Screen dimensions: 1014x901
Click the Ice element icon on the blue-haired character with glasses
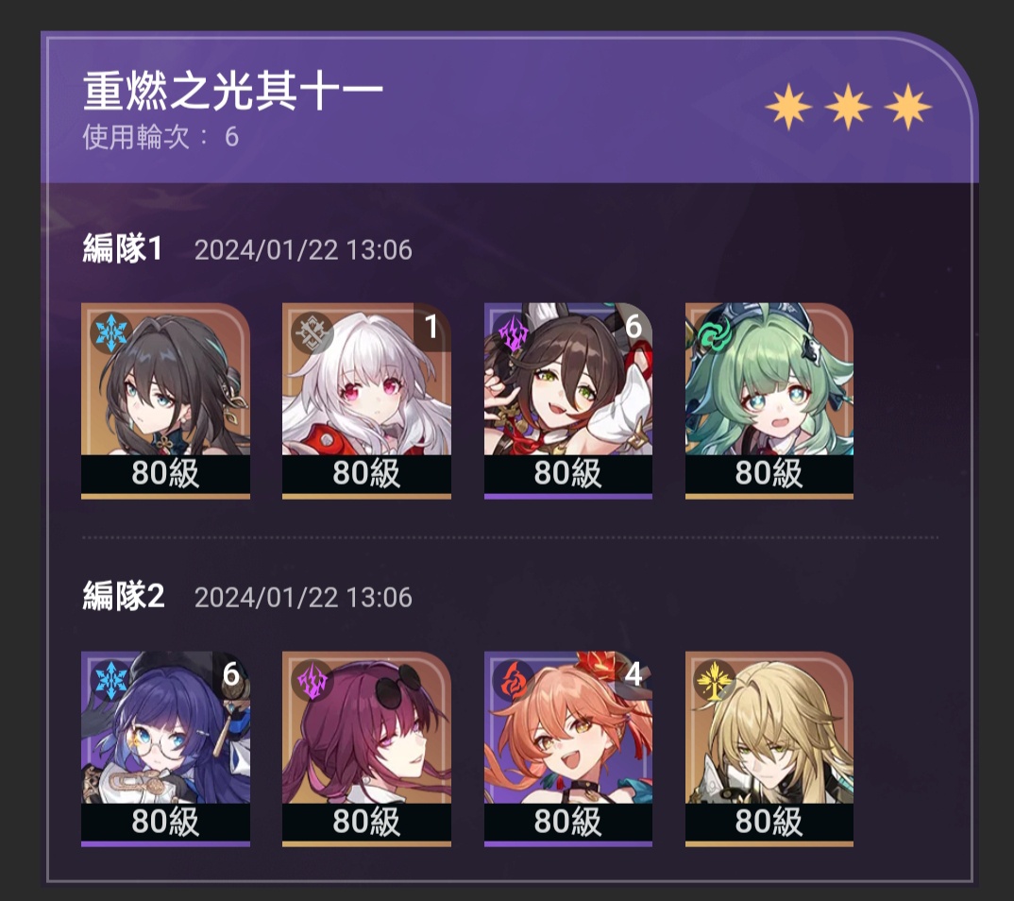tap(111, 681)
